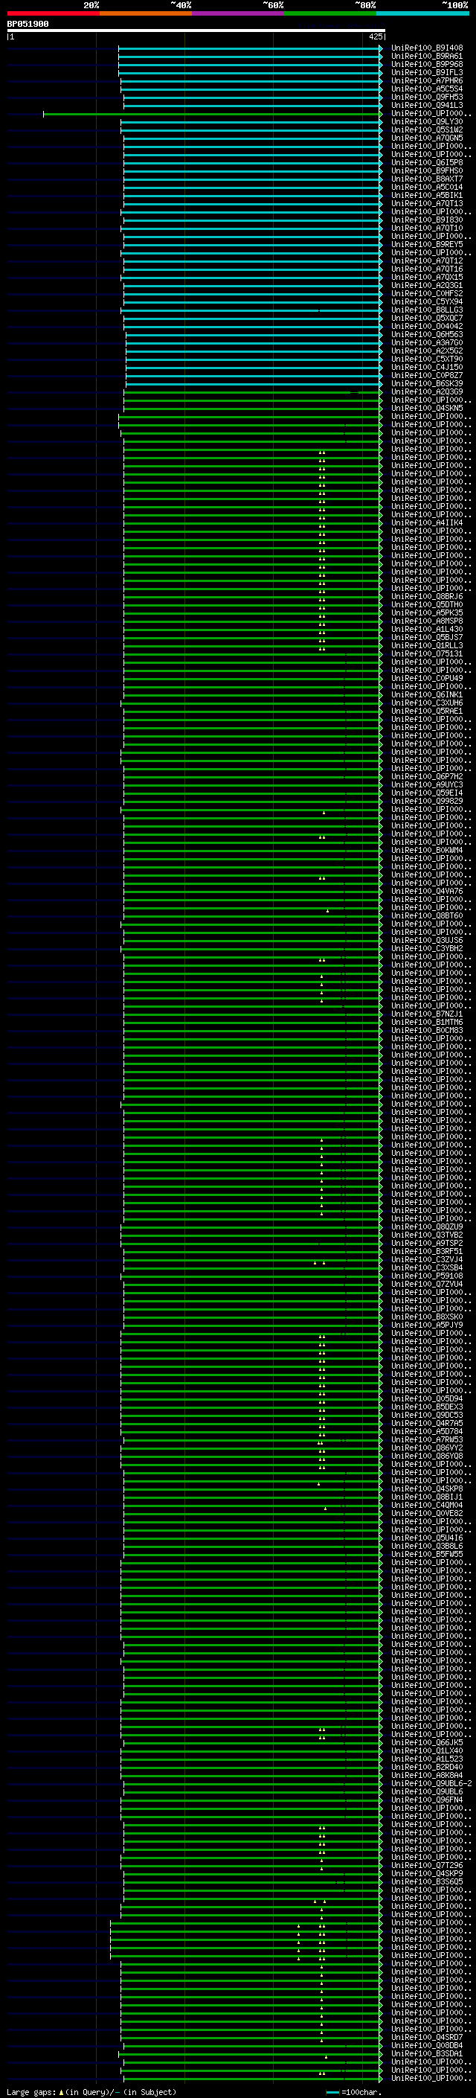Click the cyan ~100% identity legend segment
Screen dimensions: 476x2098
point(423,13)
